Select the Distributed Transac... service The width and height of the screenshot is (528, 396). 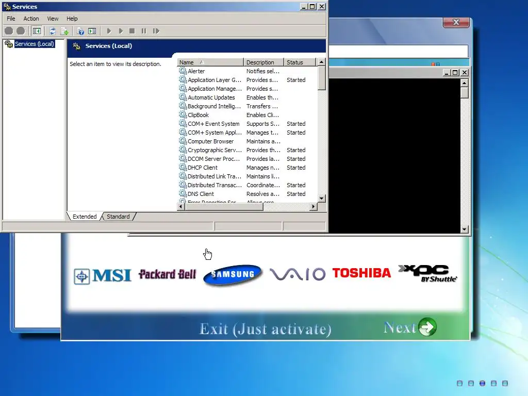pyautogui.click(x=247, y=185)
